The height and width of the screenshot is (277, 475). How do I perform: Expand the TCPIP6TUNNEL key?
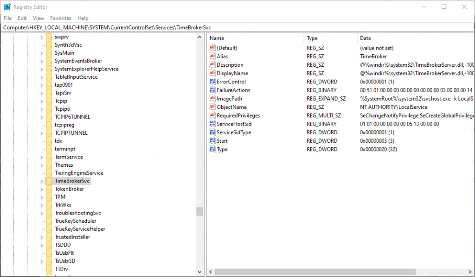41,117
